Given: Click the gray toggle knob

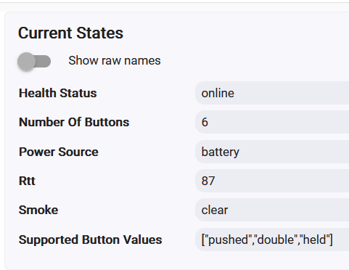Looking at the screenshot, I should pos(26,62).
